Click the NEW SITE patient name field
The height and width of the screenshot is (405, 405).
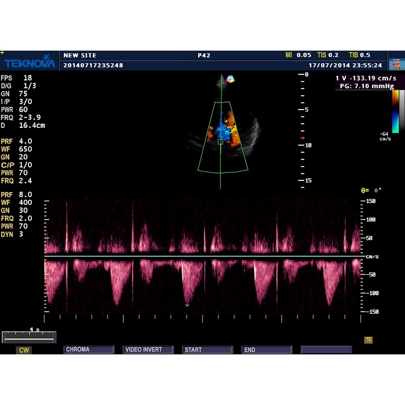tap(80, 55)
